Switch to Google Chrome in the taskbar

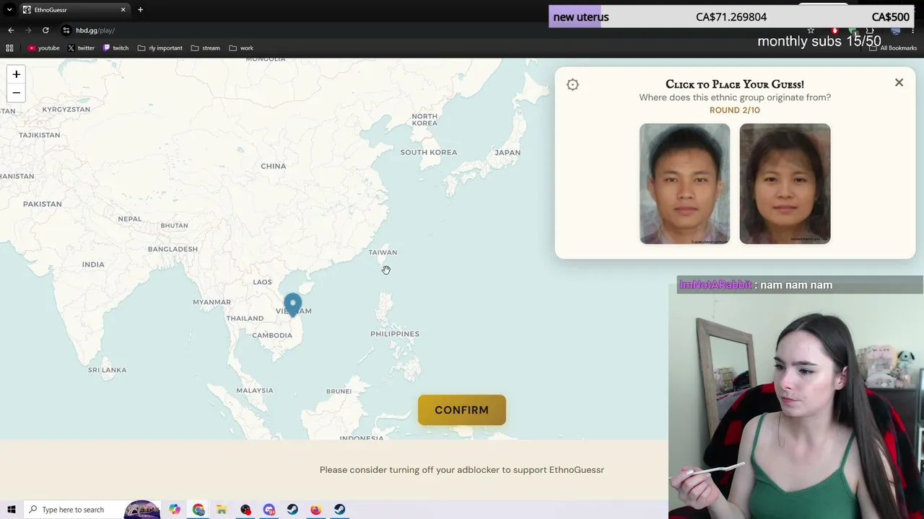[x=199, y=510]
